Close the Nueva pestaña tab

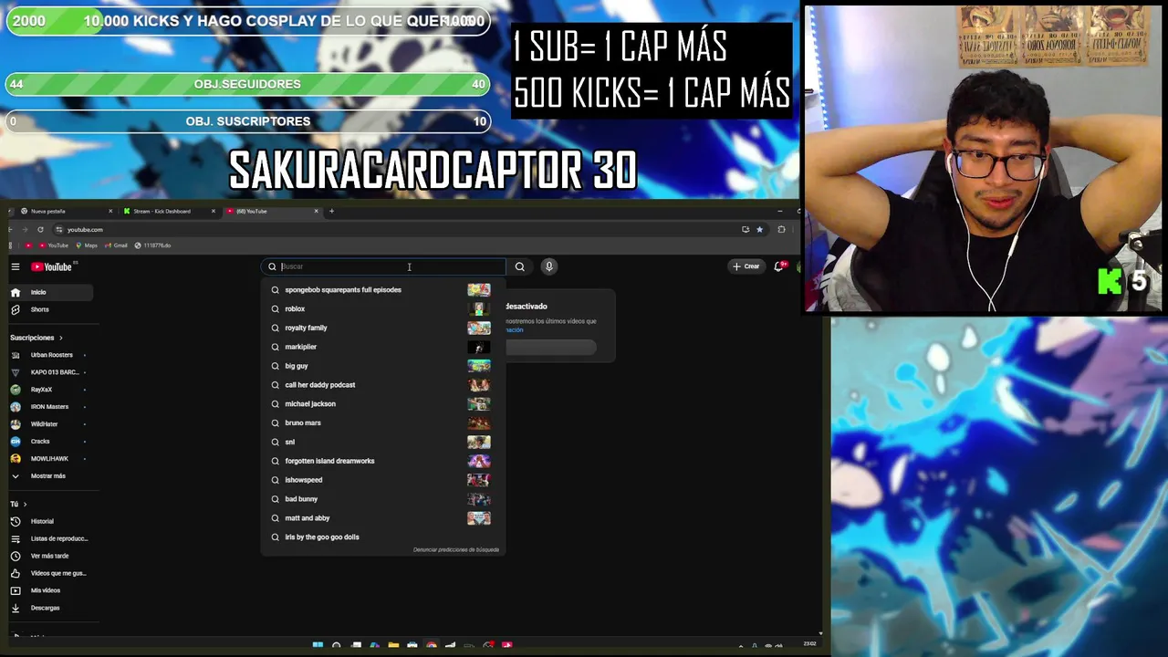point(110,211)
